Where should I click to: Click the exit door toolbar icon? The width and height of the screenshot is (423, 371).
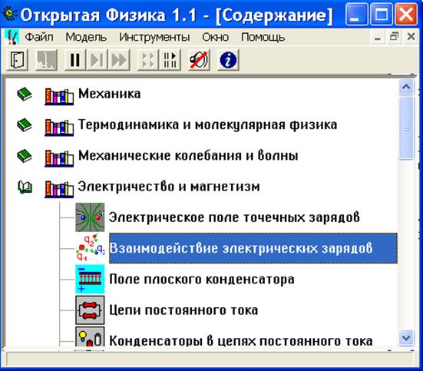17,60
